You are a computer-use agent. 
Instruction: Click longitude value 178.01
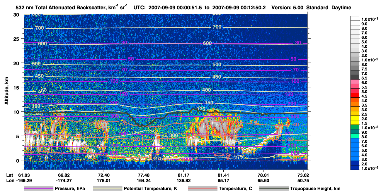(103, 180)
